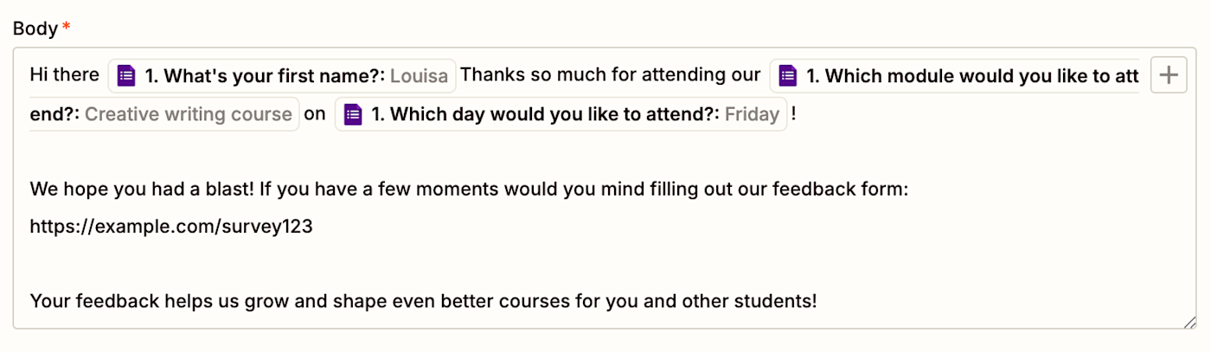Select the "What's your first name?" pill label
The height and width of the screenshot is (352, 1211).
point(265,76)
